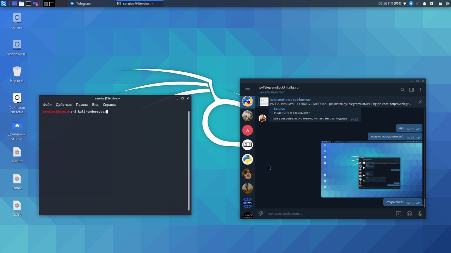Open the terminal Файл menu
This screenshot has width=451, height=253.
(47, 105)
